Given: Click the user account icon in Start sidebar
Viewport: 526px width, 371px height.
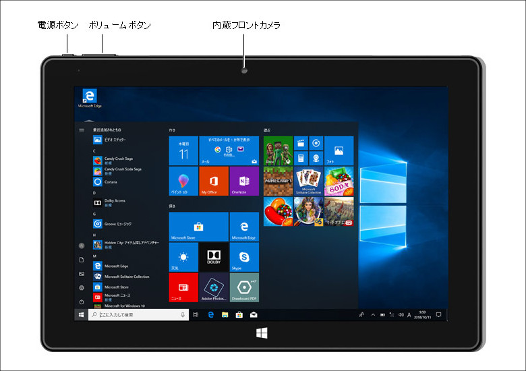Looking at the screenshot, I should click(82, 246).
